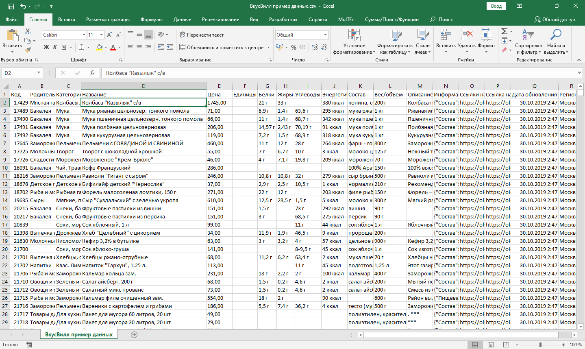Expand the borders style dropdown arrow
This screenshot has width=585, height=349.
88,47
